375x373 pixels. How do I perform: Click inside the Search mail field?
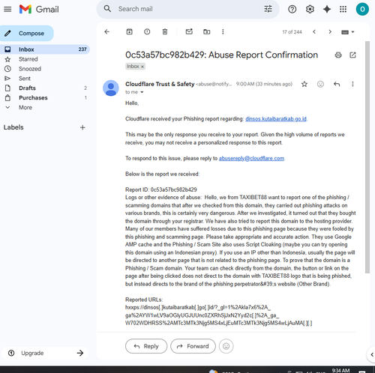pyautogui.click(x=187, y=9)
